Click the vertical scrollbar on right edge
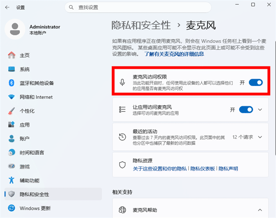 (x=275, y=98)
